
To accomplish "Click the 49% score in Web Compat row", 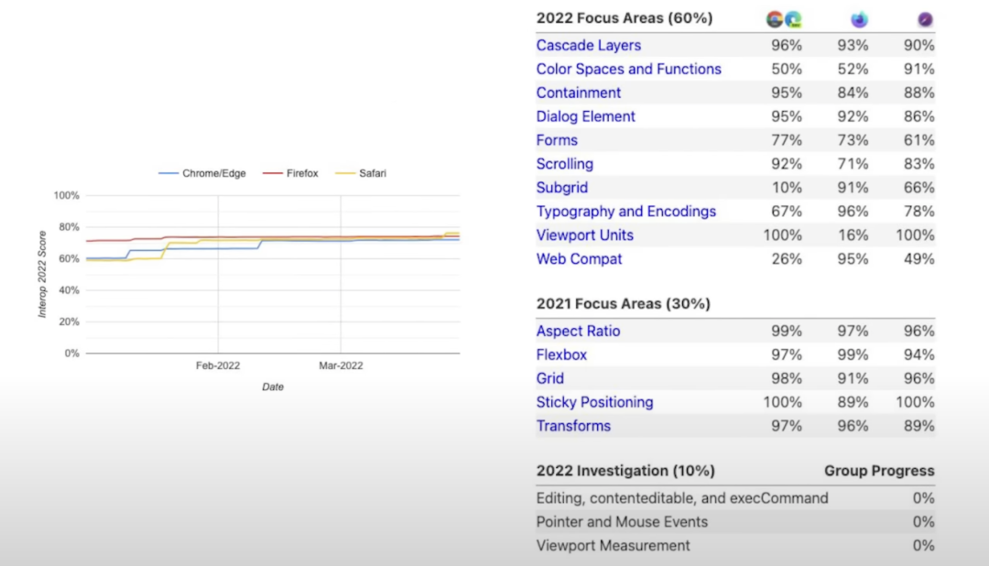I will 919,259.
